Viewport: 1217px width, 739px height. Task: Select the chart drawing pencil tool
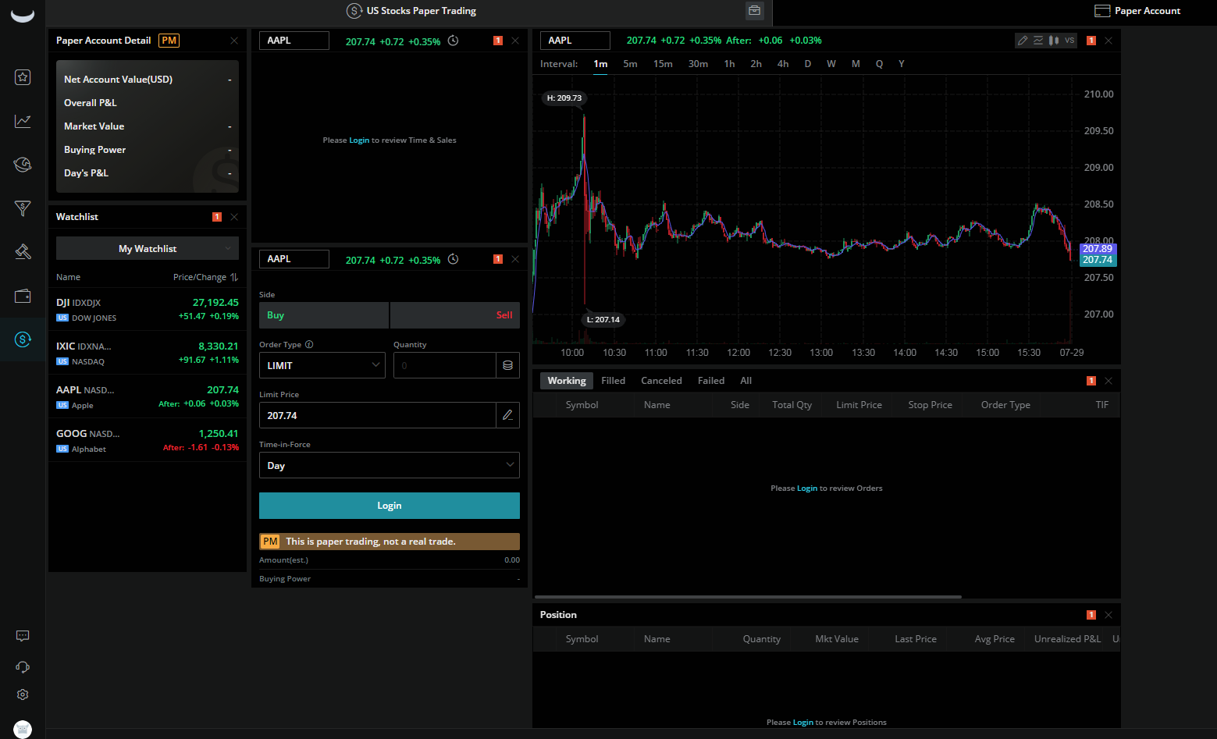tap(1023, 41)
